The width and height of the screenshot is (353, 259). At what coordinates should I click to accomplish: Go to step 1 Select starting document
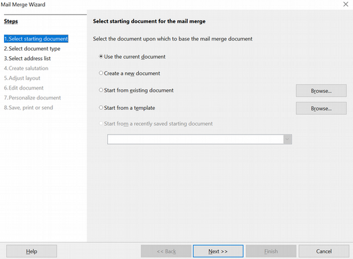(x=36, y=39)
